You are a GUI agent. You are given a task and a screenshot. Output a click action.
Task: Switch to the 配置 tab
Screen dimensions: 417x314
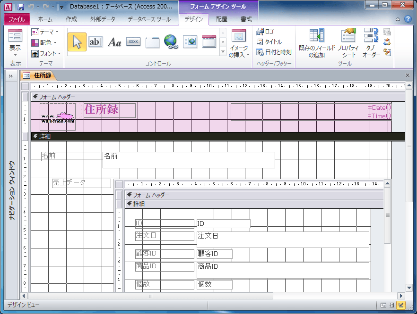[x=222, y=19]
